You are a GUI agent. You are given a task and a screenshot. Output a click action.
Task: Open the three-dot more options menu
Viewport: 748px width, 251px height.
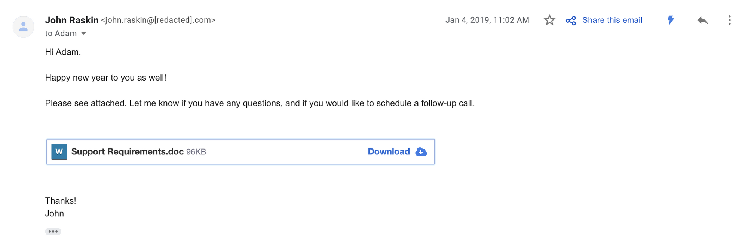coord(729,20)
